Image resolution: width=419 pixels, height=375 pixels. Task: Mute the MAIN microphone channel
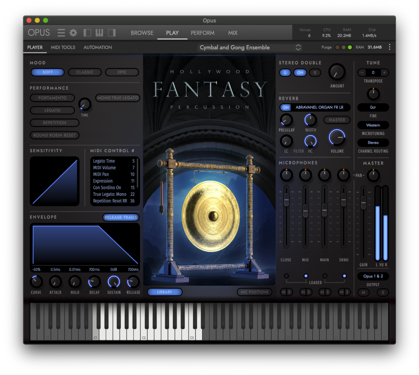coord(322,292)
